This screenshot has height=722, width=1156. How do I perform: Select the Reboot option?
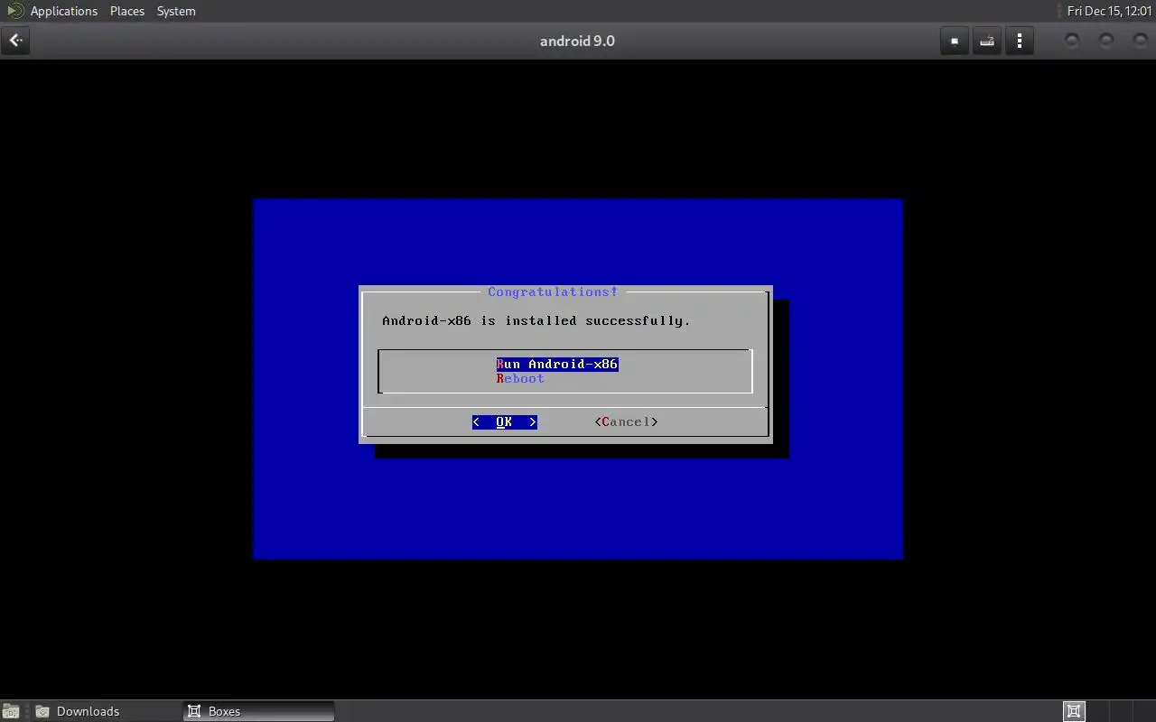click(520, 378)
